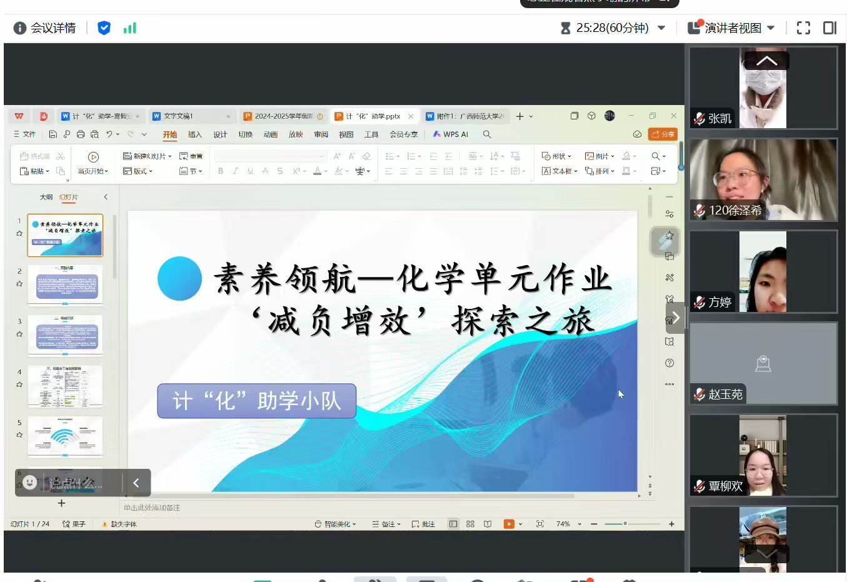Select slide 3 thumbnail in the slide panel
Viewport: 847px width, 582px height.
point(65,335)
